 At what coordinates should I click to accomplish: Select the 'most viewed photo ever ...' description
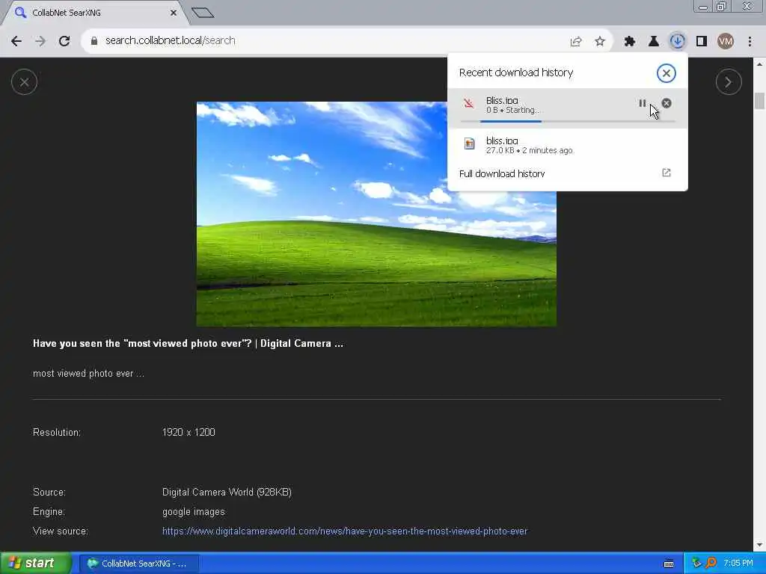point(88,374)
